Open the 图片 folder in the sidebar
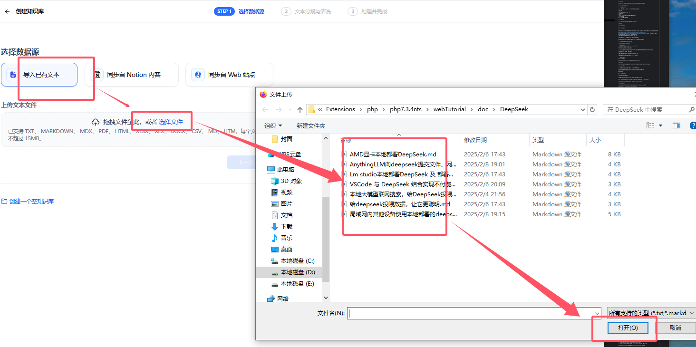This screenshot has height=347, width=696. pyautogui.click(x=281, y=204)
